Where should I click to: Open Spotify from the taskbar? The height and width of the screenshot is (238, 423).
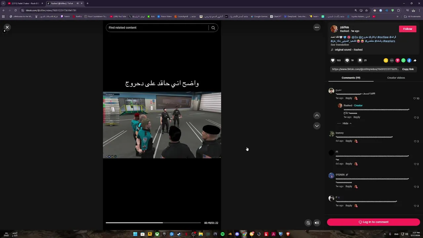point(222,234)
